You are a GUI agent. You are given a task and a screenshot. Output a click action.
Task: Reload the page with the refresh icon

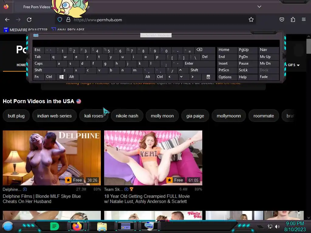tap(29, 20)
